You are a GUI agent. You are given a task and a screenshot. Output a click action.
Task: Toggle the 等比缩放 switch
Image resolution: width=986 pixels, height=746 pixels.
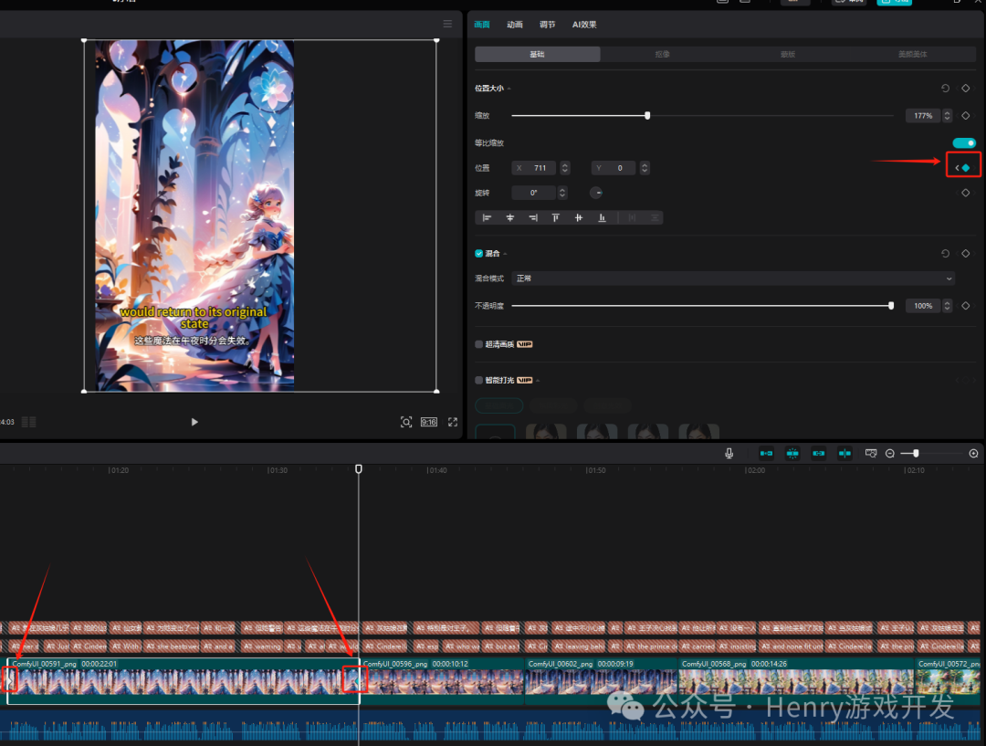(964, 142)
